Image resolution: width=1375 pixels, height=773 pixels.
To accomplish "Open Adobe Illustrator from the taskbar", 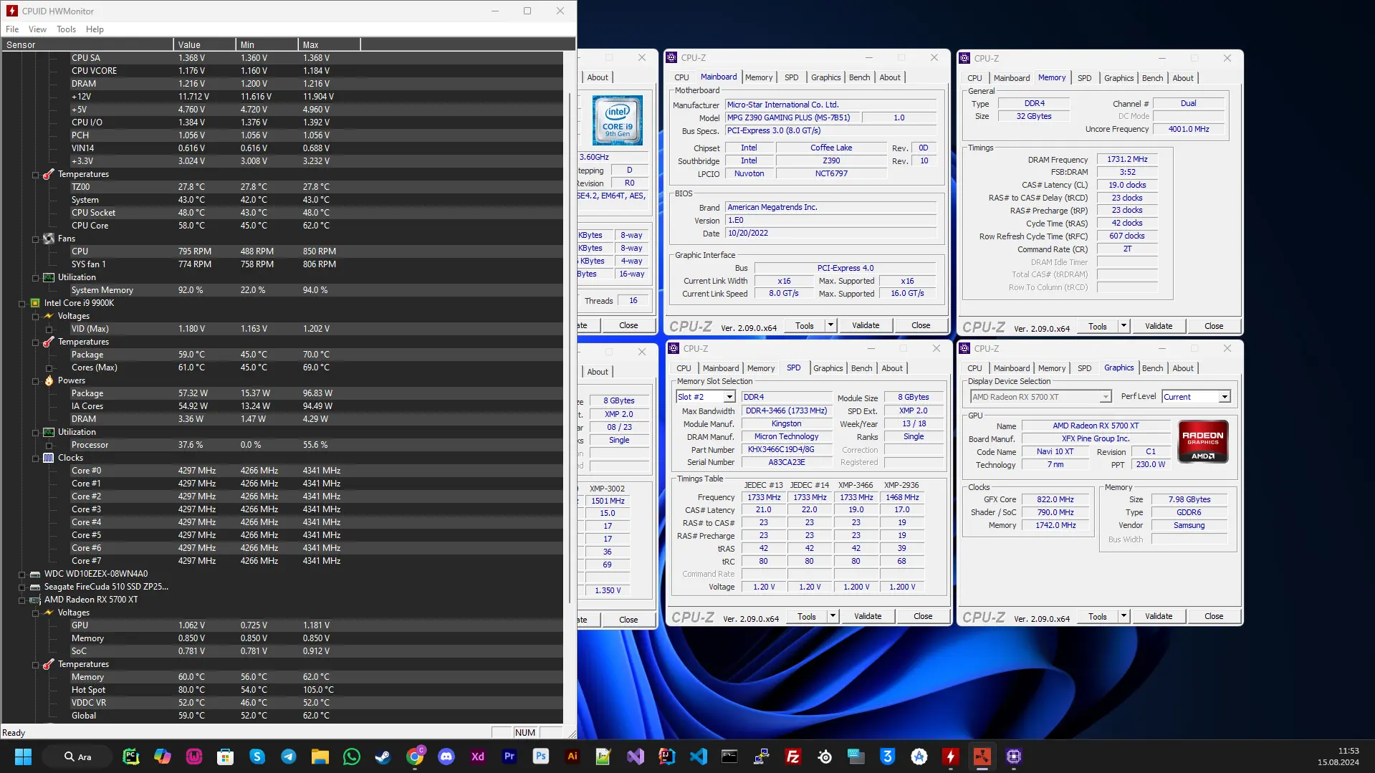I will click(572, 757).
